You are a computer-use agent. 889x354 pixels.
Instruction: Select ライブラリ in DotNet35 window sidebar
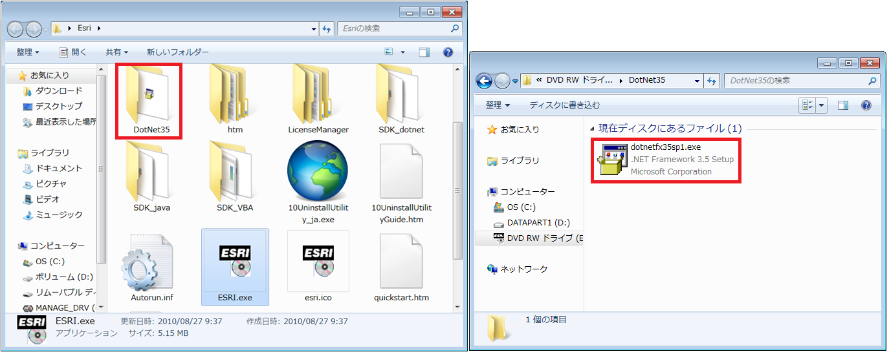(x=513, y=160)
